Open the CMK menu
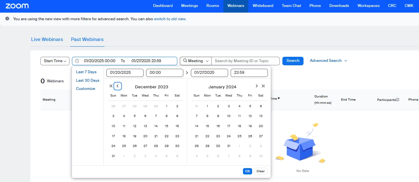Screen dimensions: 419x182 [x=409, y=6]
